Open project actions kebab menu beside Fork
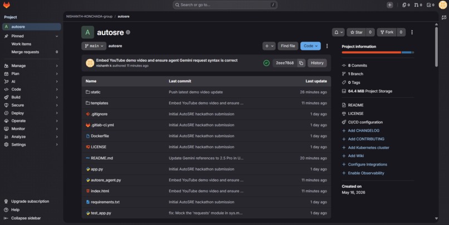 pyautogui.click(x=412, y=32)
